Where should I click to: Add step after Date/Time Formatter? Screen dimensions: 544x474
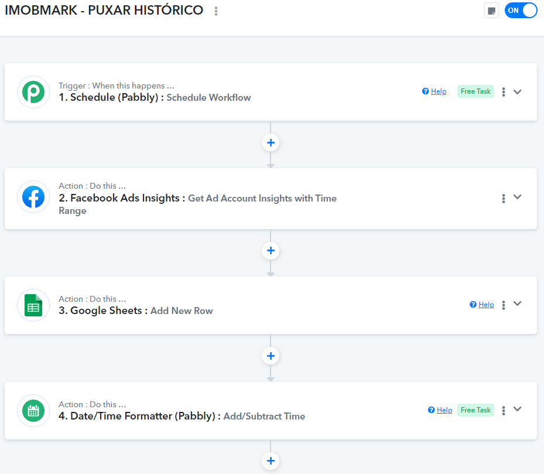pos(271,461)
